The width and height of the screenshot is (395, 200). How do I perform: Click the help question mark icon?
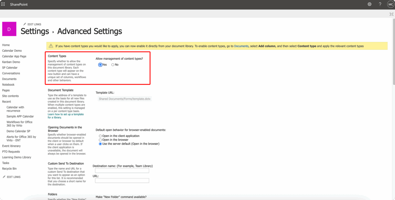pos(380,4)
